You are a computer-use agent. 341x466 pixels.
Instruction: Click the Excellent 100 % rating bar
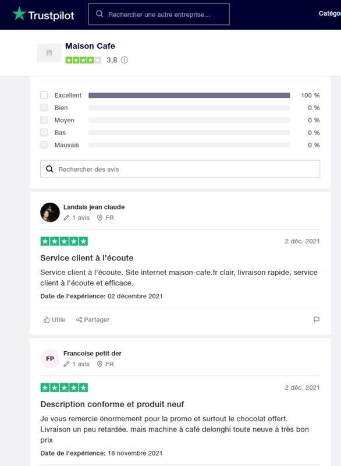(189, 95)
